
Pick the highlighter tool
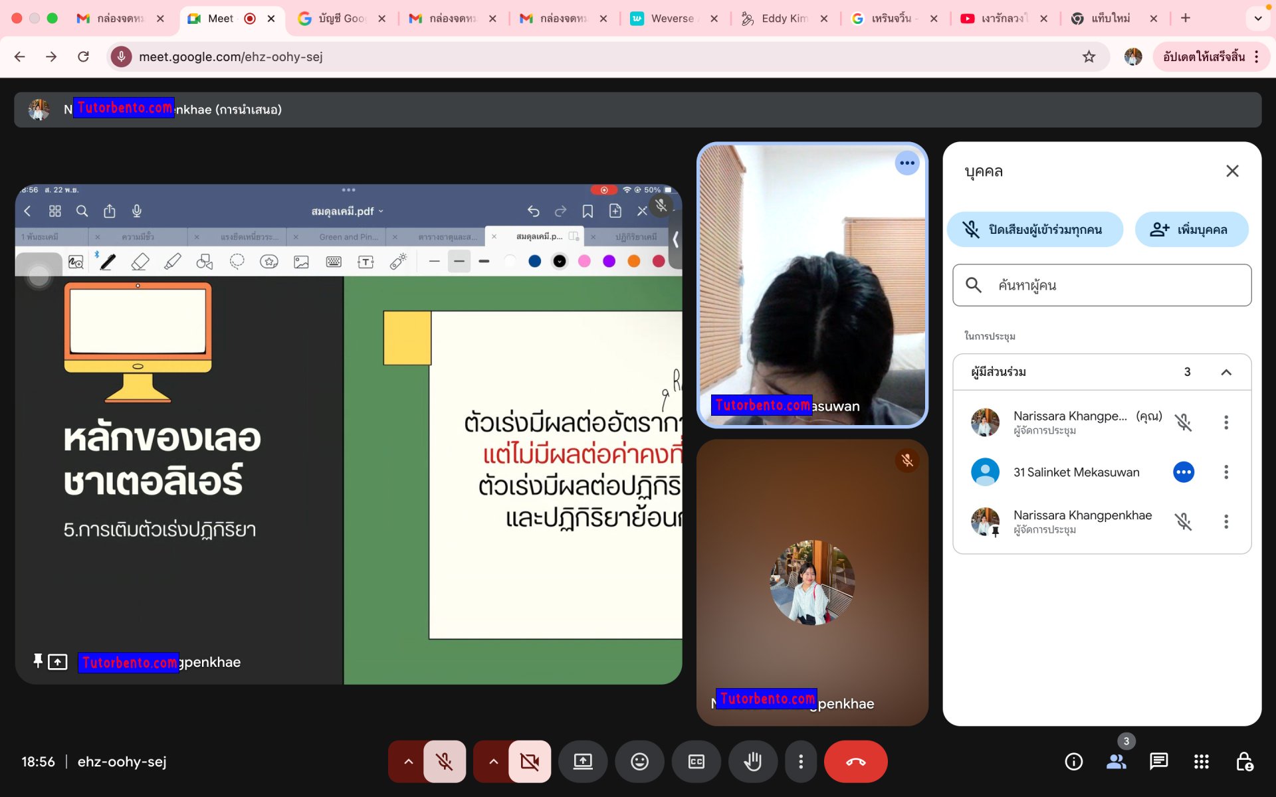(172, 262)
